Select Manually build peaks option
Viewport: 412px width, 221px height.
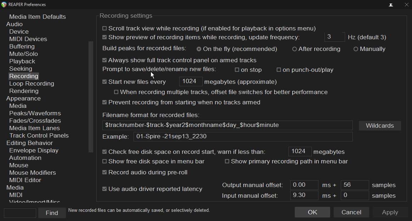coord(356,49)
